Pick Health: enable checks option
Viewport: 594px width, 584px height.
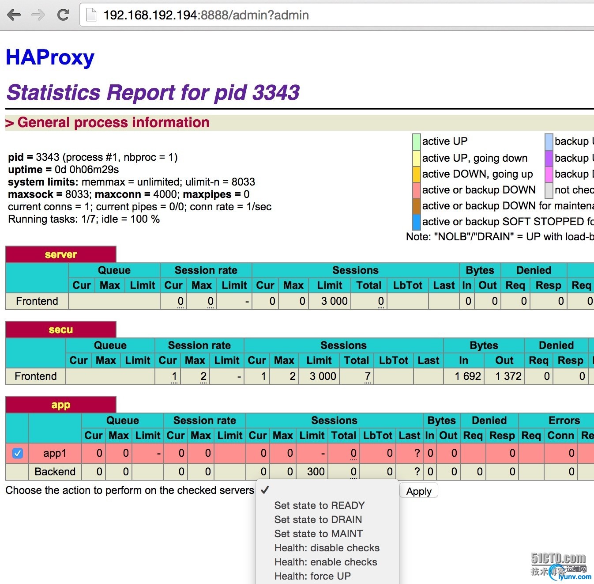(x=325, y=562)
